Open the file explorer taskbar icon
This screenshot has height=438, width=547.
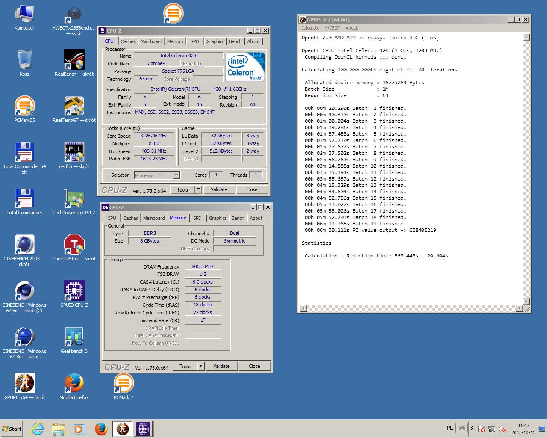(x=59, y=429)
